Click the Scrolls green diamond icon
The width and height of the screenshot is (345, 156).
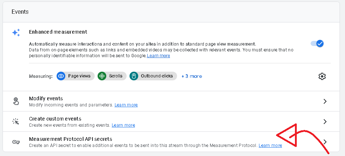tap(102, 76)
